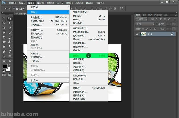Screen dimensions: 179x118
Task: Open the 滤镜(T) menu
Action: coord(70,3)
